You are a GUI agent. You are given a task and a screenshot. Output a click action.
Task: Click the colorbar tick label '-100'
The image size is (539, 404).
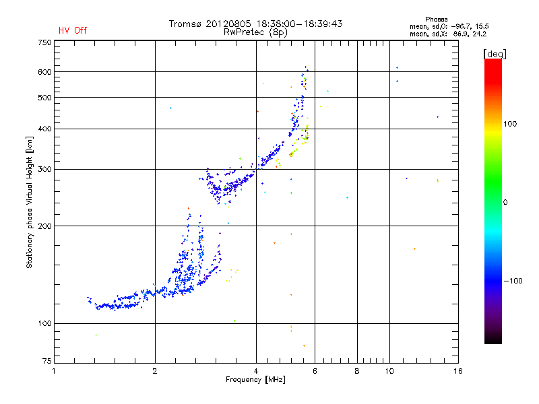click(x=513, y=281)
